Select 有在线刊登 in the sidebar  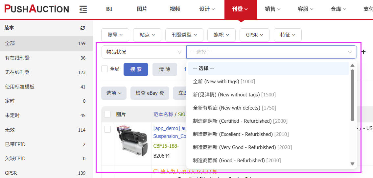tap(17, 58)
